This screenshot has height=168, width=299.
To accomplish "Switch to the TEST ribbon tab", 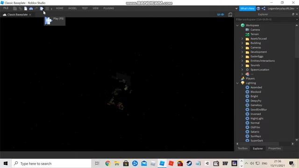I will 85,8.
